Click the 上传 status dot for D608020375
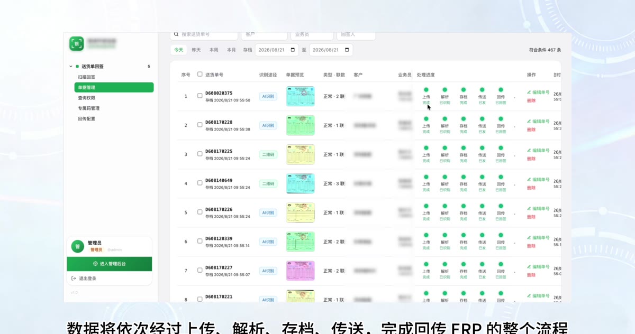Screen dimensions: 635x334 426,90
